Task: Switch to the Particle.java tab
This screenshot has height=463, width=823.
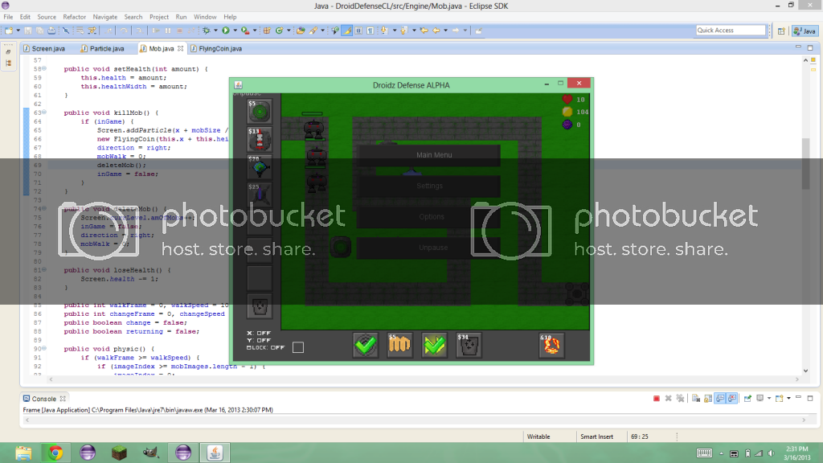Action: click(x=103, y=48)
